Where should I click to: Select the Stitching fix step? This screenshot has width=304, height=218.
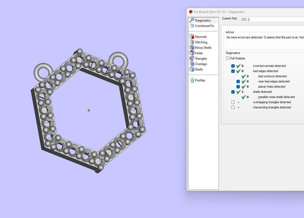[201, 42]
